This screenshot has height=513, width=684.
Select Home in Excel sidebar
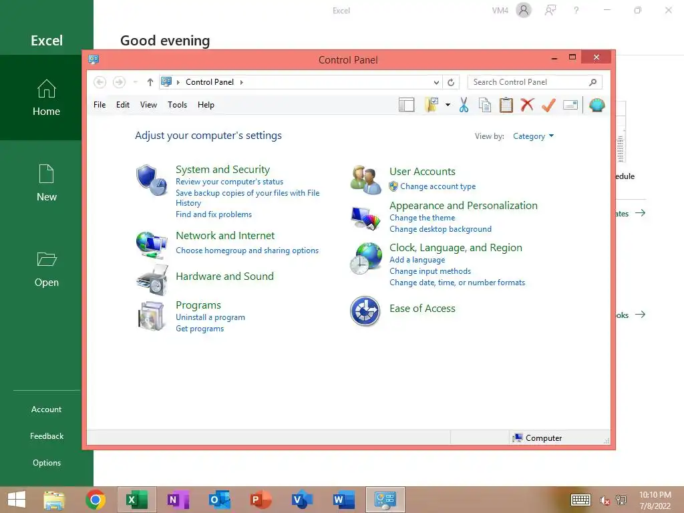[46, 98]
